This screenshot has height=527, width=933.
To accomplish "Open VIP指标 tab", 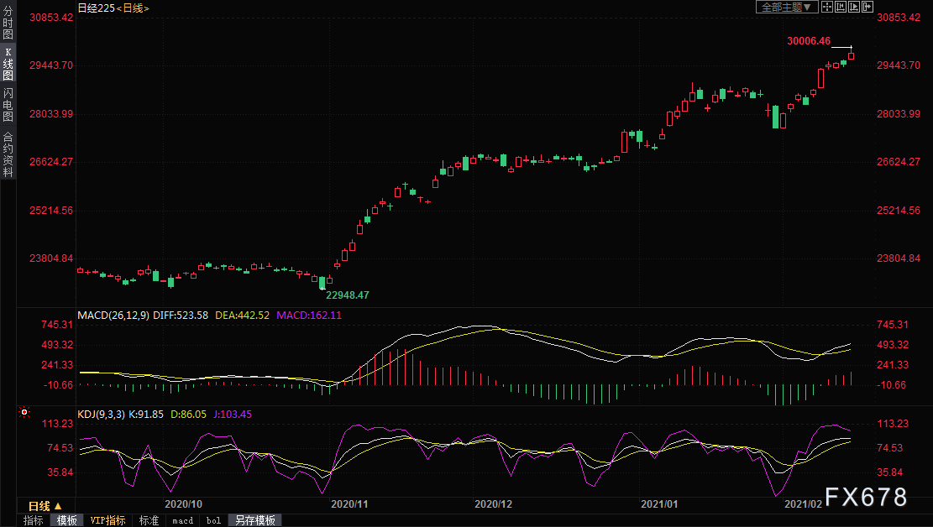I will (107, 520).
